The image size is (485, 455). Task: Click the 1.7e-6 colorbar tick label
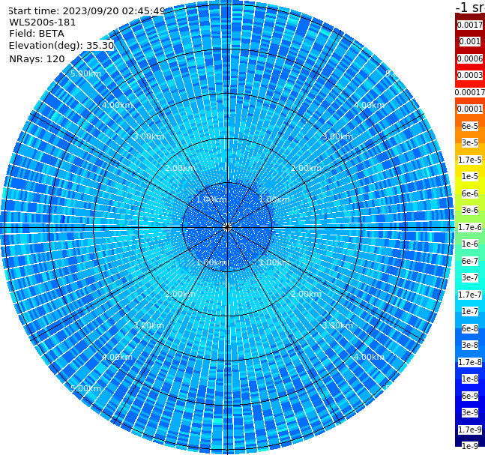coord(470,227)
